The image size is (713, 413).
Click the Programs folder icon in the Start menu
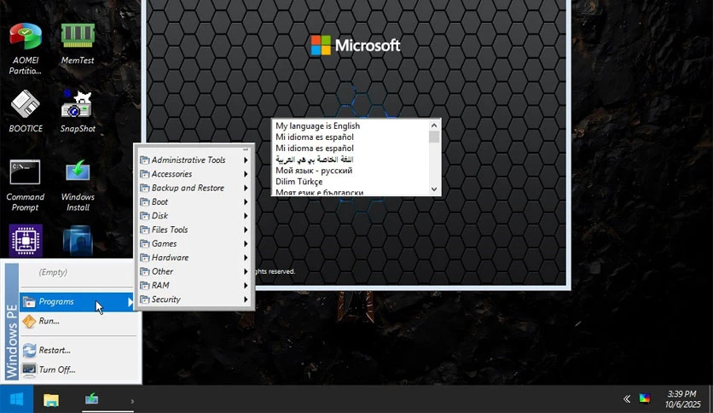tap(29, 302)
